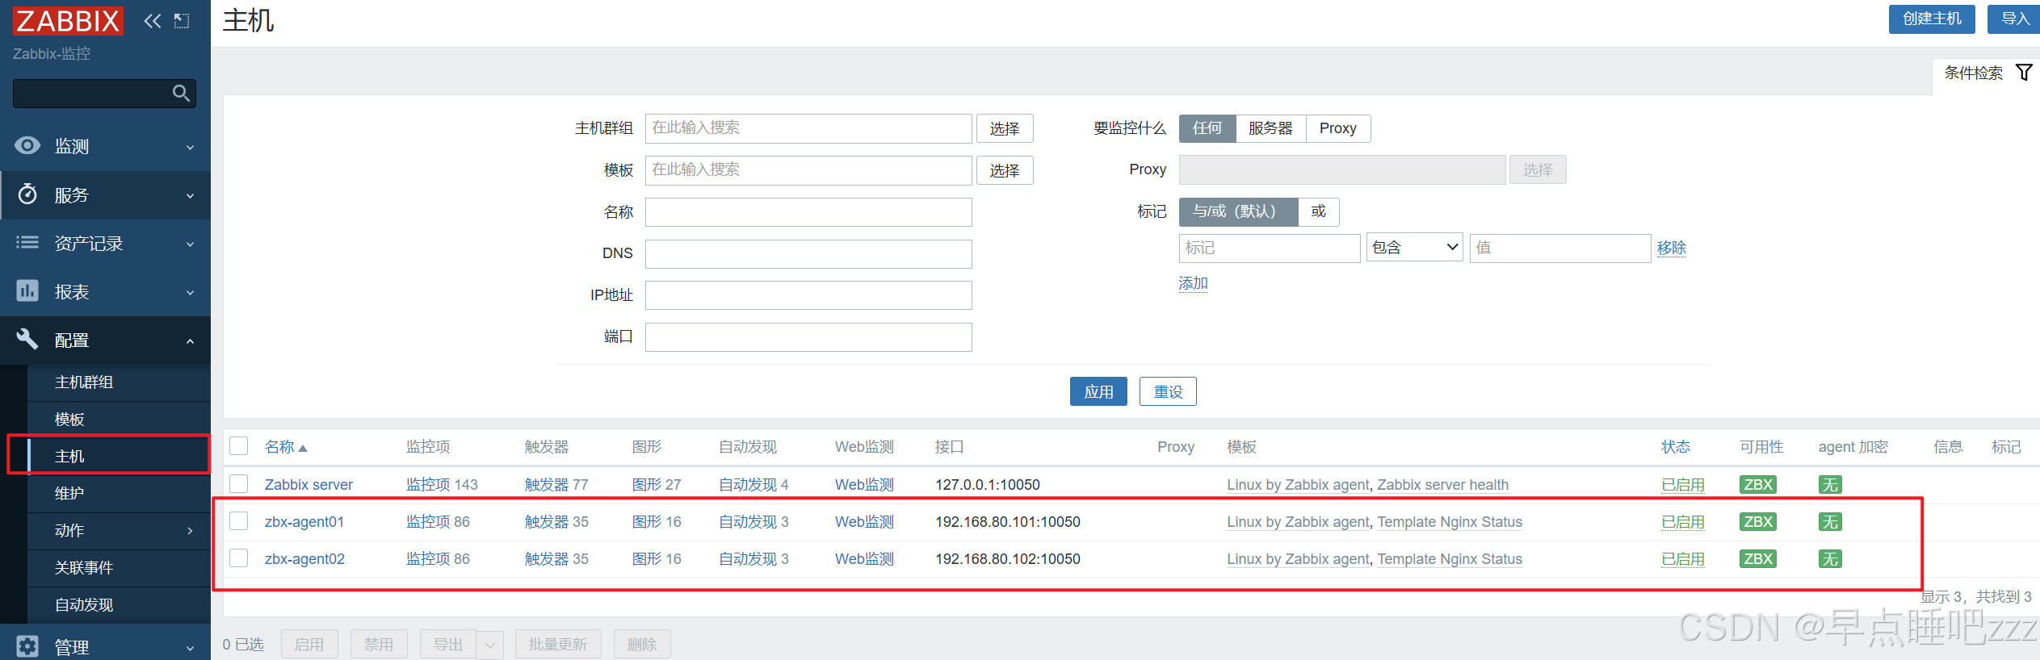This screenshot has width=2040, height=660.
Task: Click the 重设 filter button
Action: coord(1168,391)
